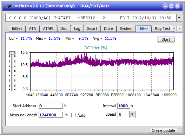Viewport: 185px width, 135px height.
Task: Click the Start button
Action: 166,39
